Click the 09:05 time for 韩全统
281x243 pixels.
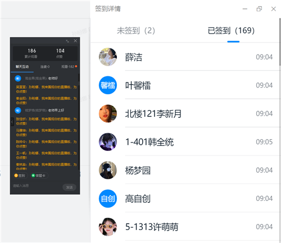(264, 142)
